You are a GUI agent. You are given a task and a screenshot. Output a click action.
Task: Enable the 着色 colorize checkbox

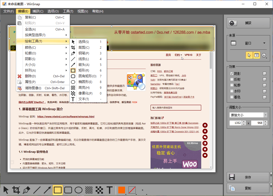pos(232,97)
